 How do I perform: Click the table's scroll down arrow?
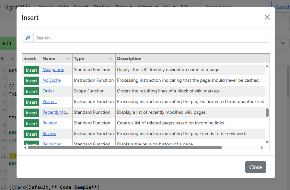click(267, 142)
